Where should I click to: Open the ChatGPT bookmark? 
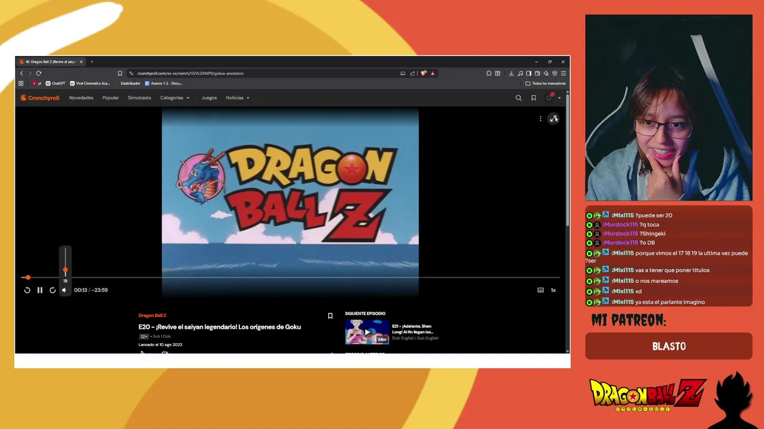click(56, 83)
